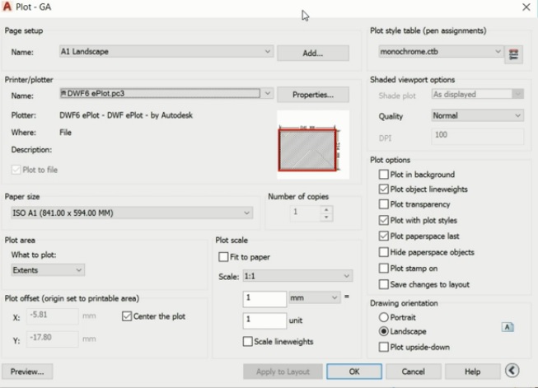
Task: Toggle Plot object lineweights checkbox
Action: (x=384, y=189)
